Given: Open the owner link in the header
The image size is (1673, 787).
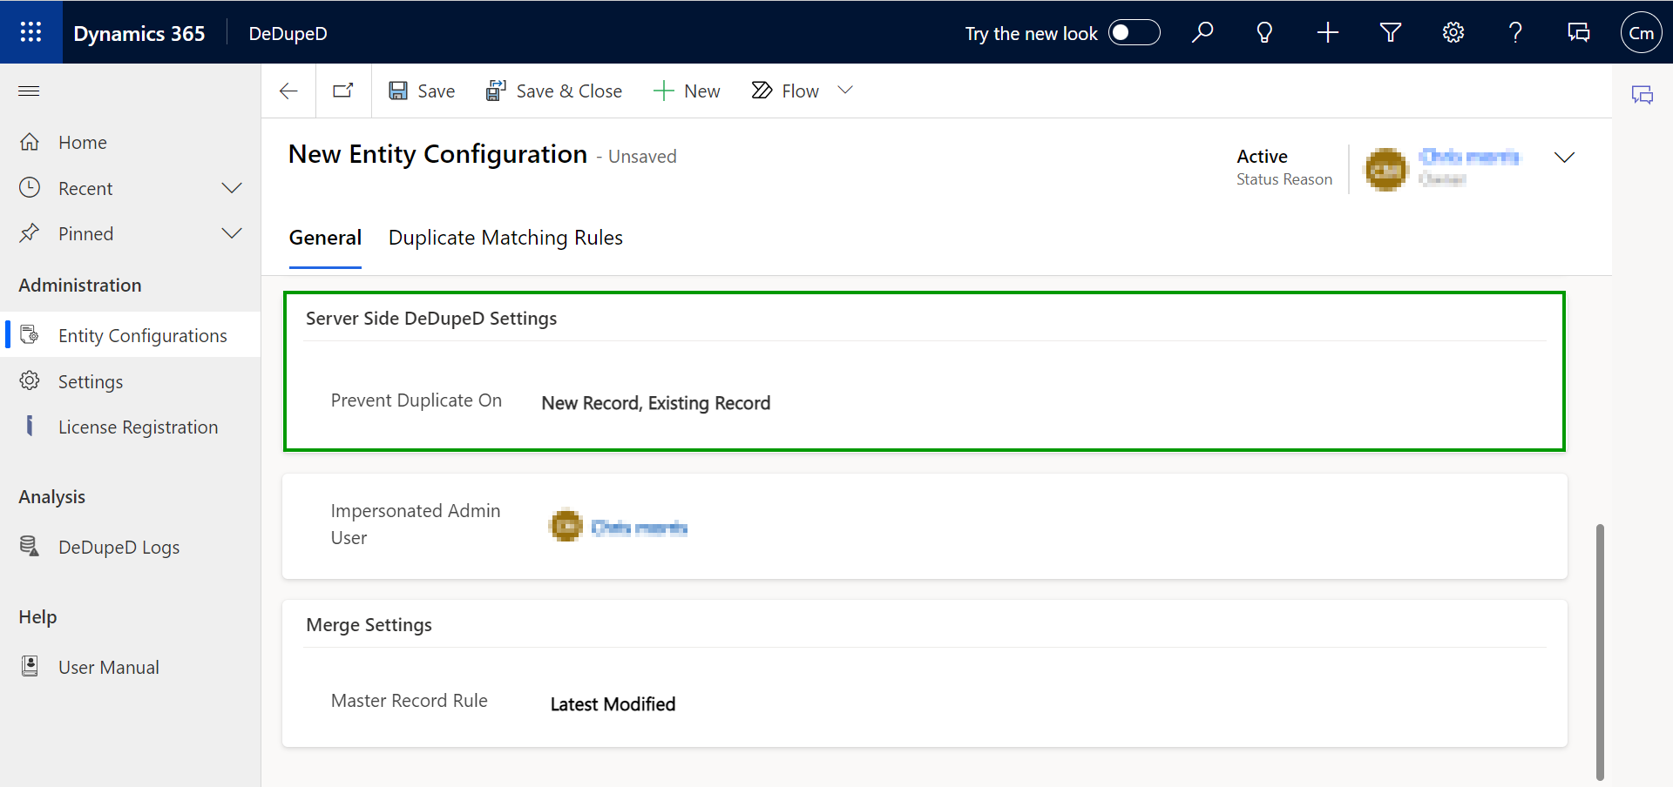Looking at the screenshot, I should pos(1469,157).
